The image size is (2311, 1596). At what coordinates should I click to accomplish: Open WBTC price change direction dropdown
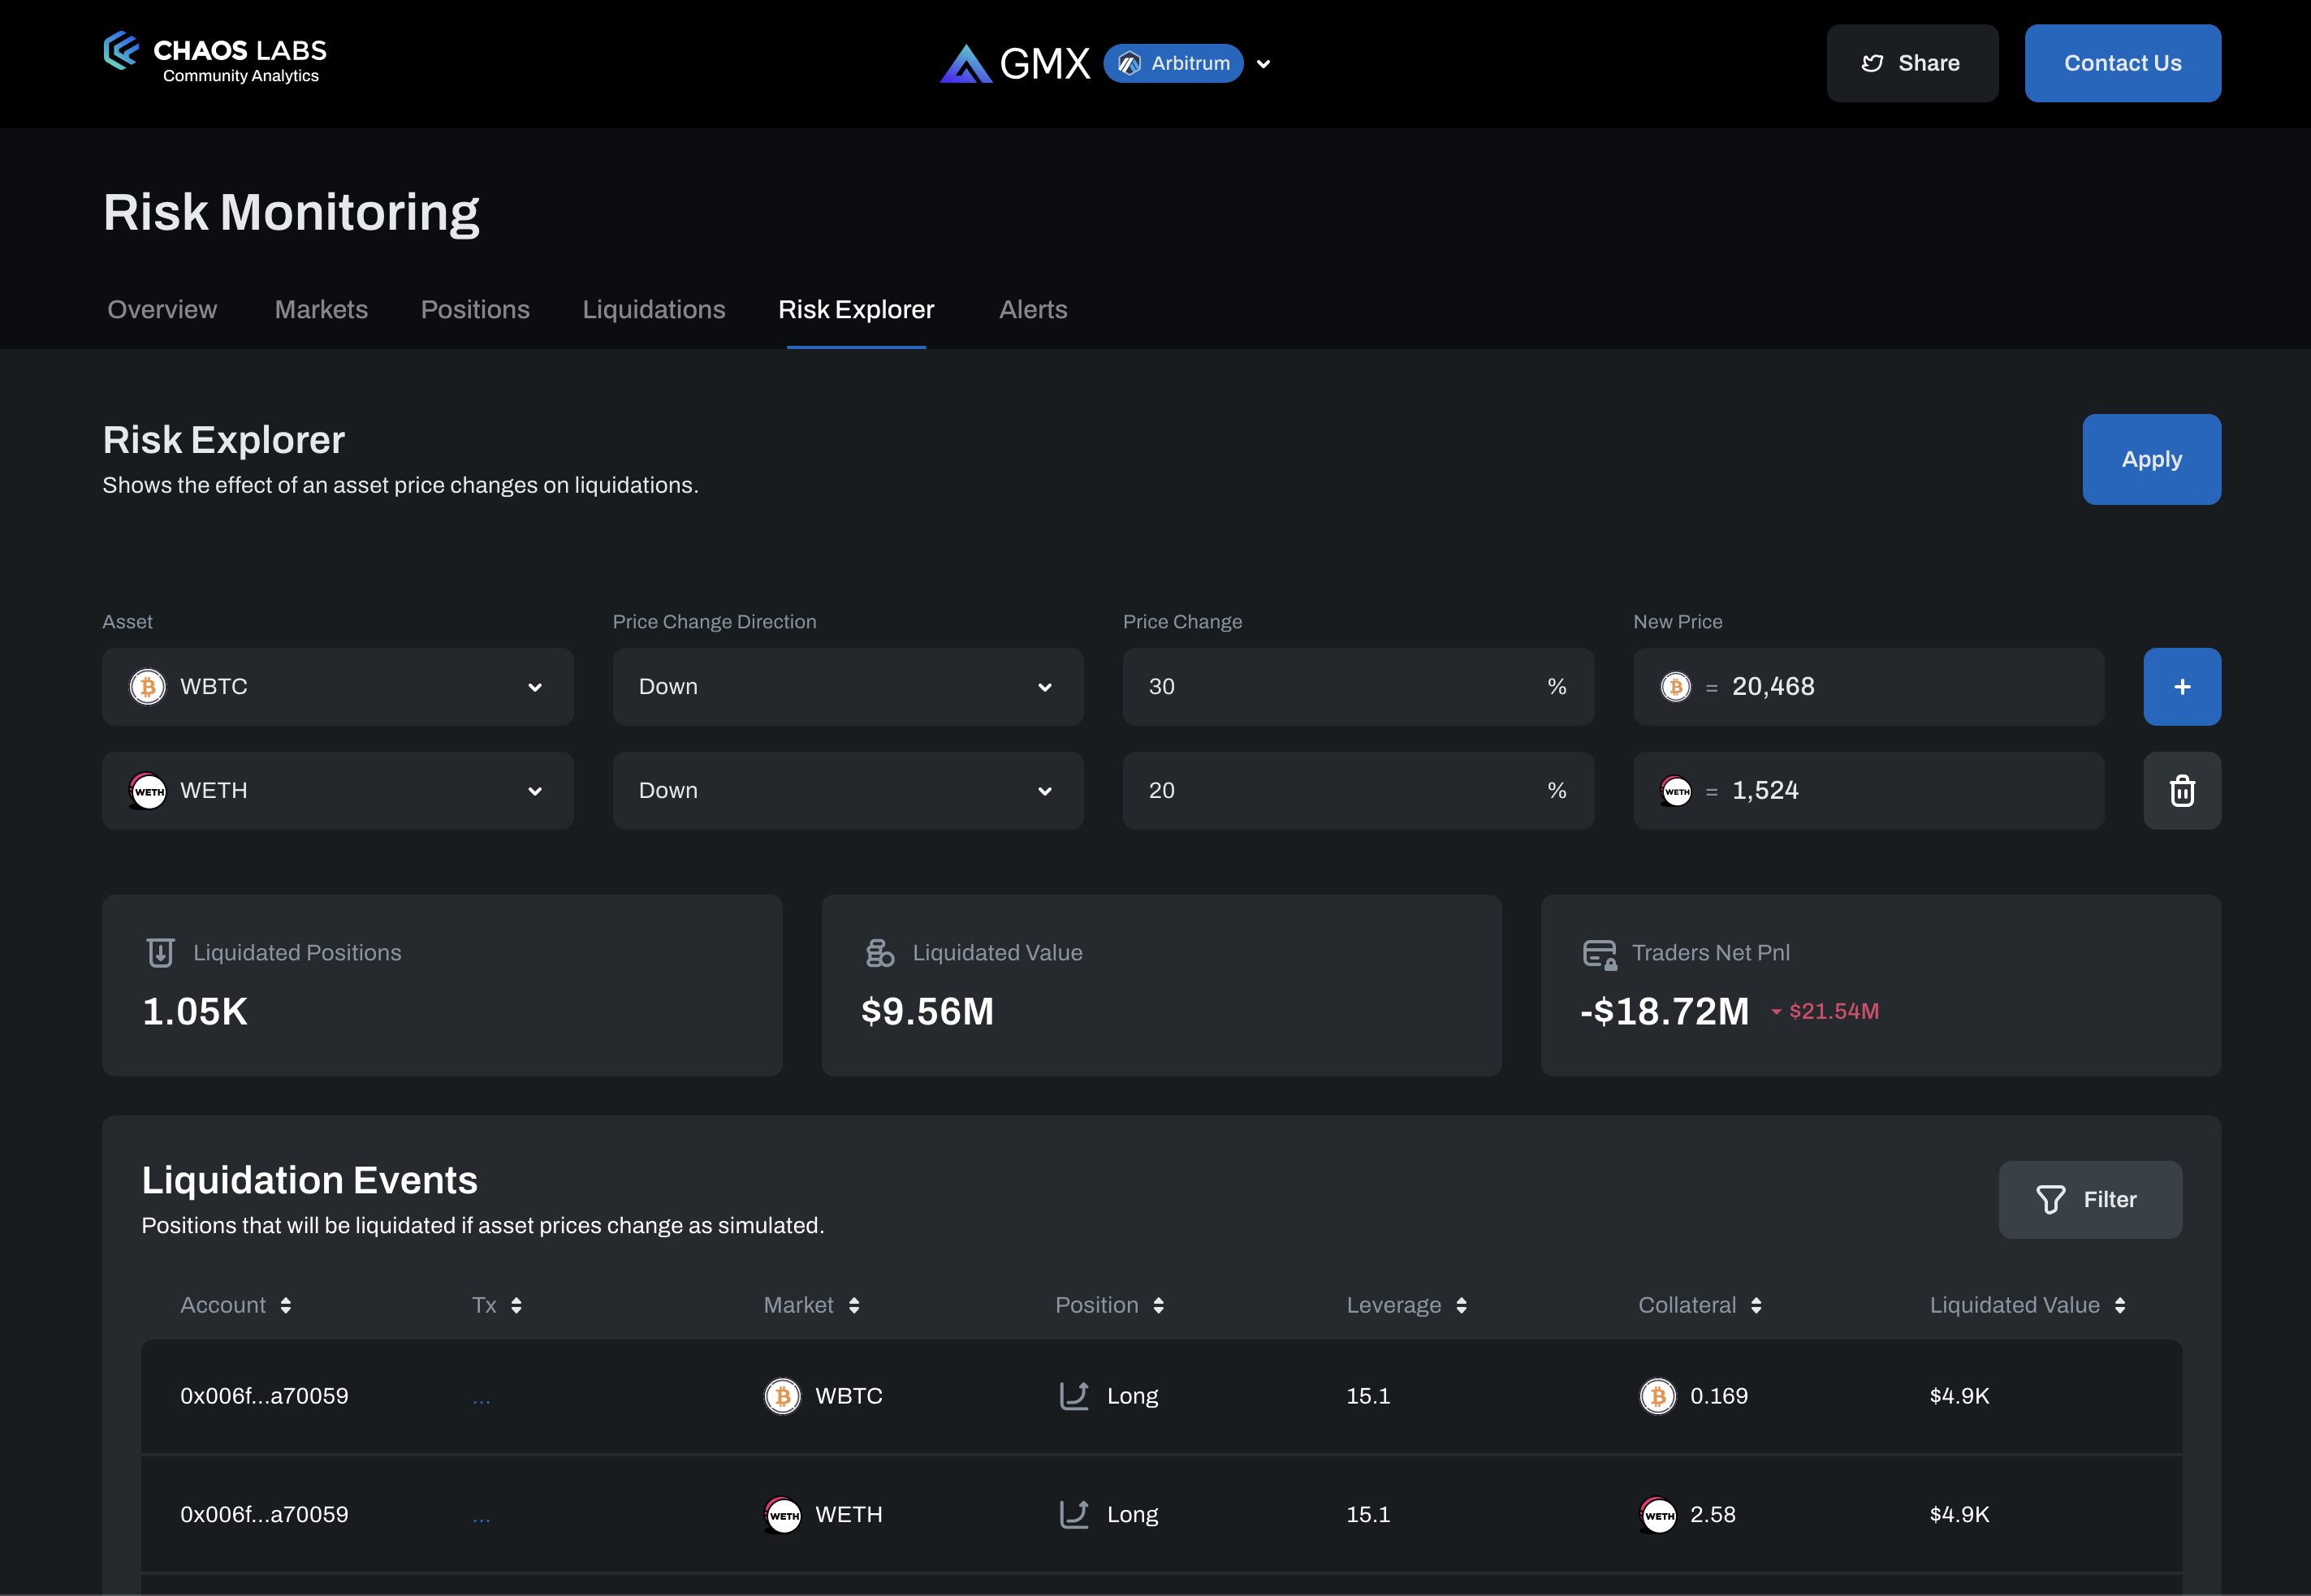(847, 687)
